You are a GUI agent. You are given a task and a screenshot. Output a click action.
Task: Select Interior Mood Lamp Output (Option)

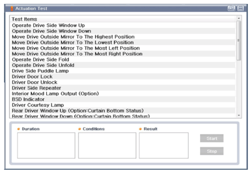point(123,93)
